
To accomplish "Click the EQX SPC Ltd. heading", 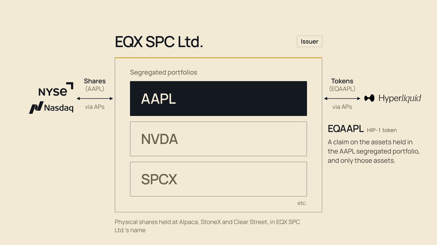I will coord(159,42).
